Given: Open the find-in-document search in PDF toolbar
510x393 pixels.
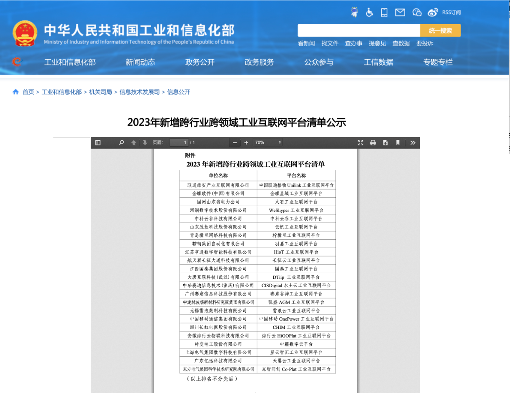Looking at the screenshot, I should click(121, 142).
